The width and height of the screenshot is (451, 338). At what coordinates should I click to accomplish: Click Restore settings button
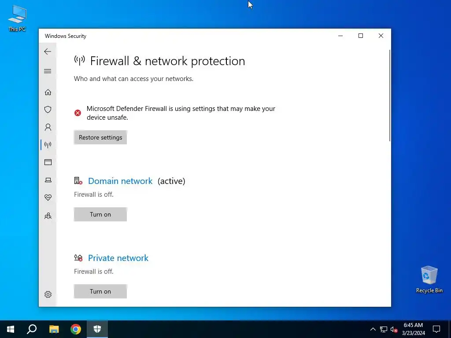coord(100,137)
